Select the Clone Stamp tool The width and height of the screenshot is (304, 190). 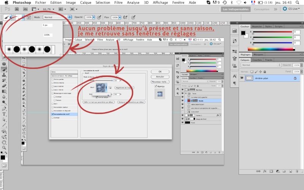(4, 75)
